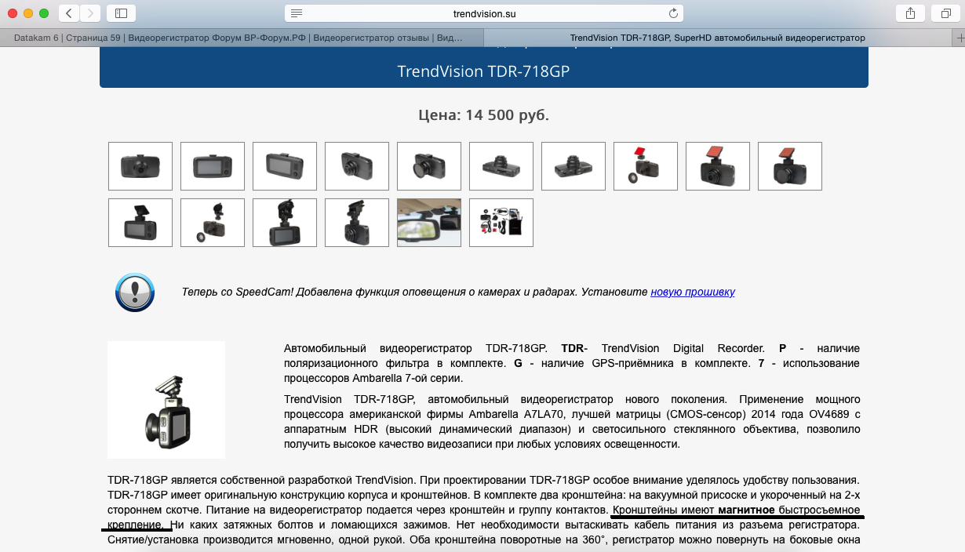Screen dimensions: 965x552
Task: Open tenth thumbnail in top row
Action: point(790,166)
